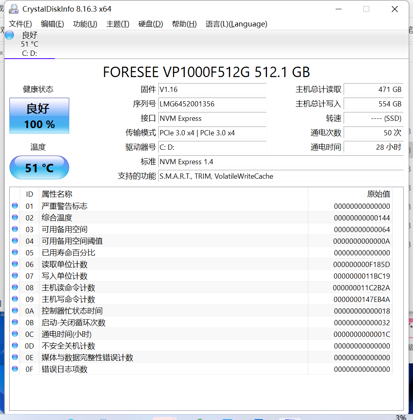Viewport: 413px width, 420px height.
Task: Click the serial number field LMG6452001356
Action: click(212, 104)
